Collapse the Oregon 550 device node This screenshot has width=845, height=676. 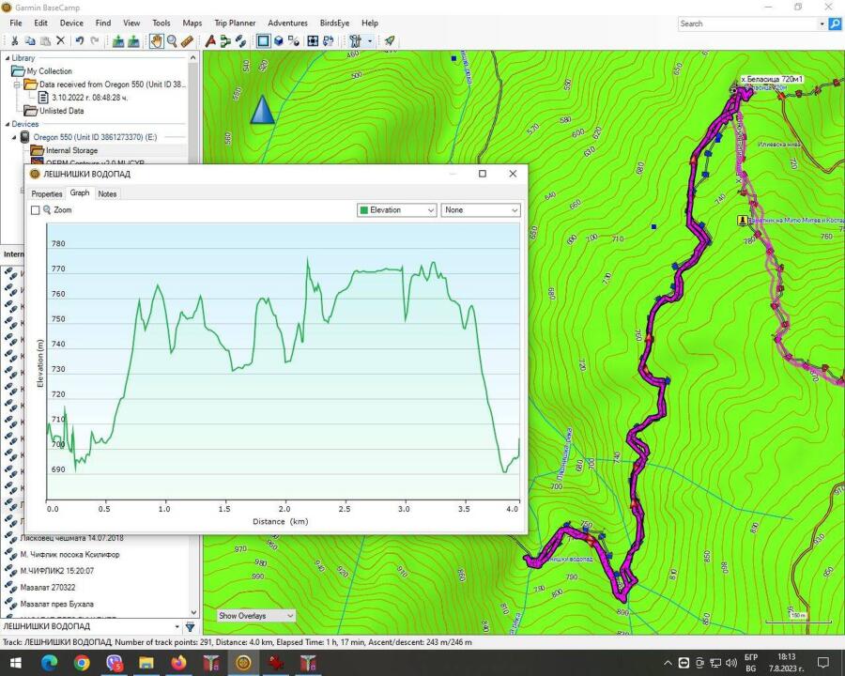coord(14,137)
